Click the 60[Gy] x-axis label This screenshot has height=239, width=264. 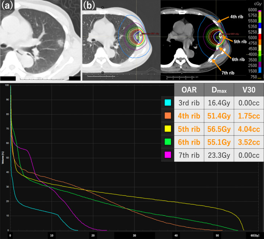pos(255,236)
